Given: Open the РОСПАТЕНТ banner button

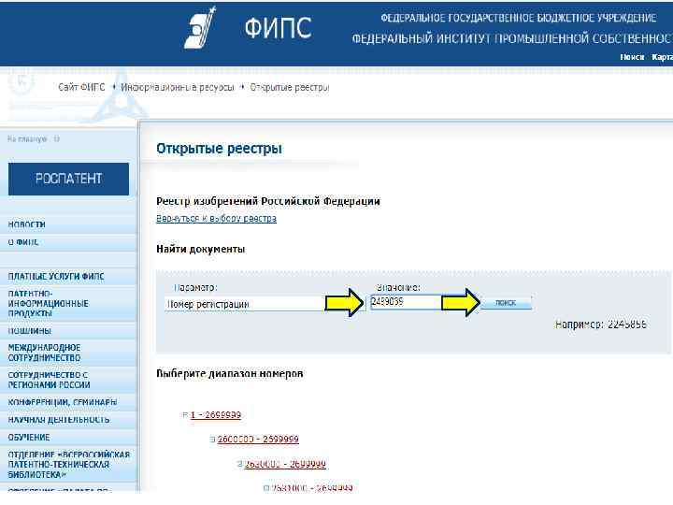Looking at the screenshot, I should tap(68, 179).
